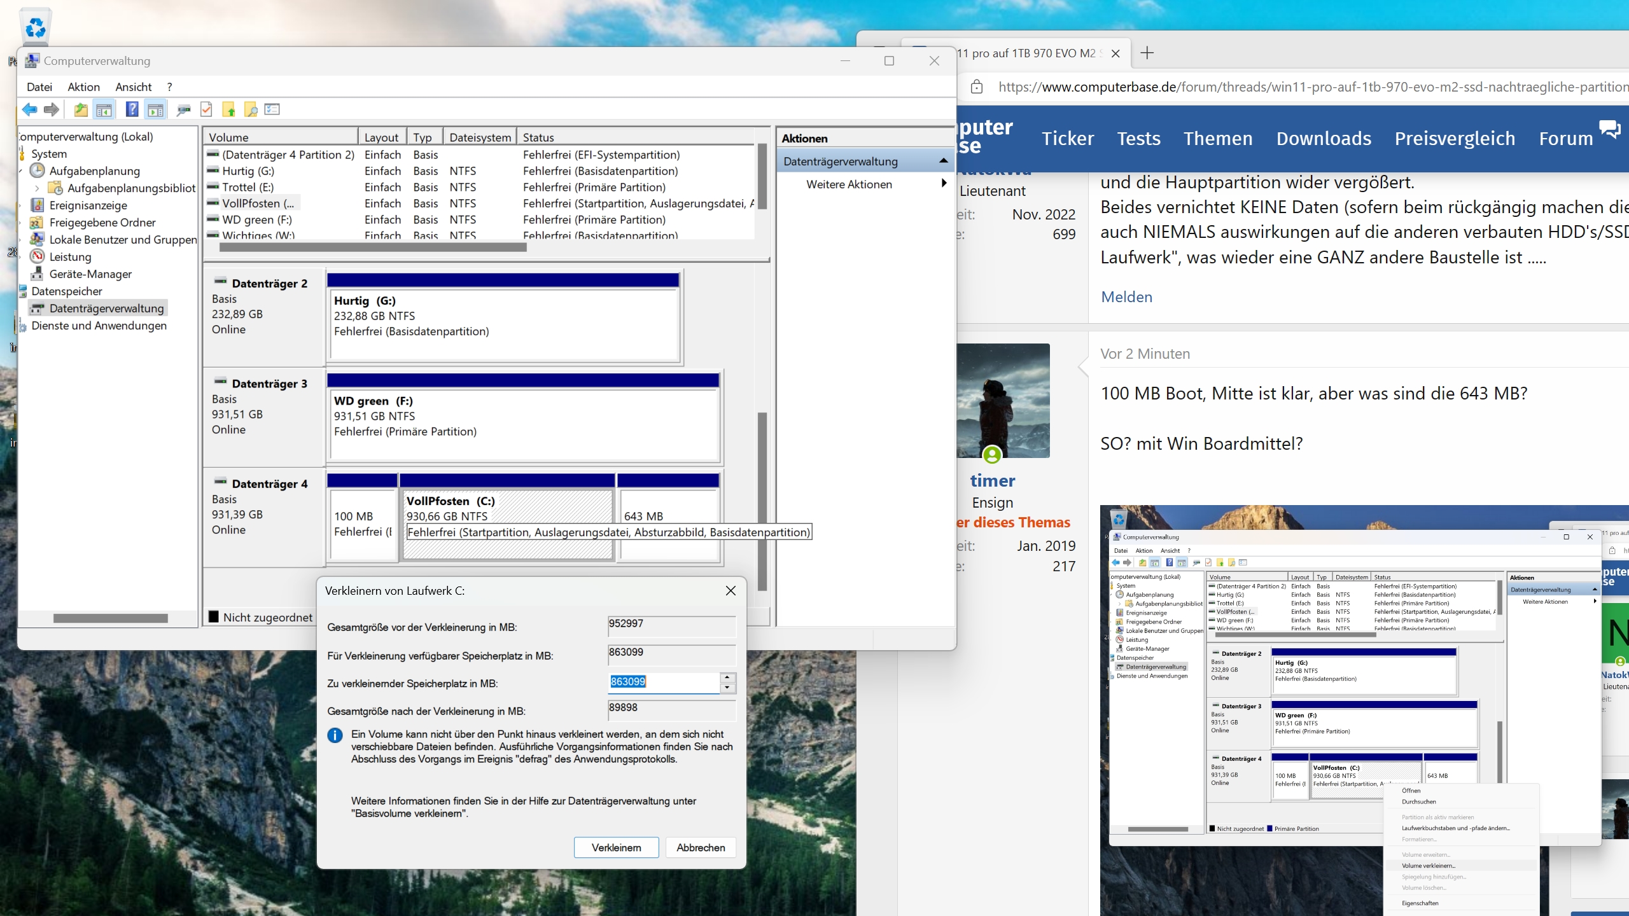Increase shrink size with spinner up arrow
The height and width of the screenshot is (916, 1629).
tap(727, 677)
